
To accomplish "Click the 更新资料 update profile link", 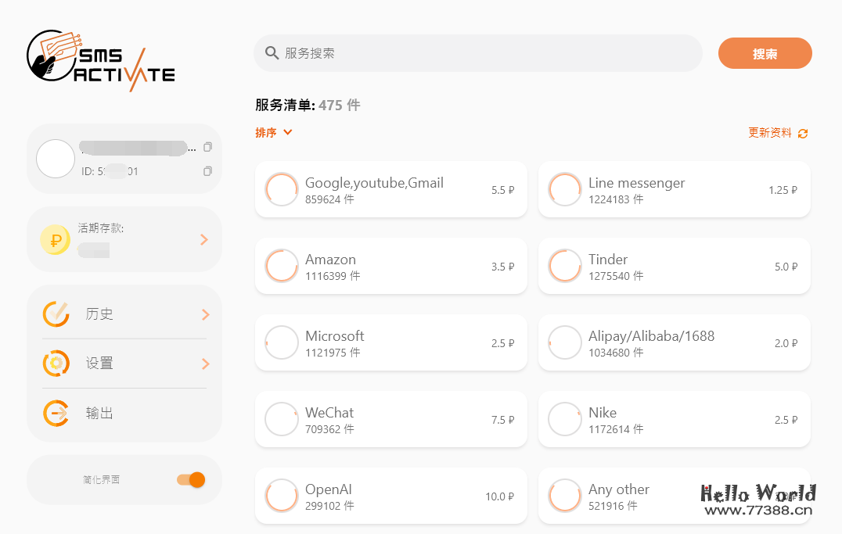I will tap(771, 133).
